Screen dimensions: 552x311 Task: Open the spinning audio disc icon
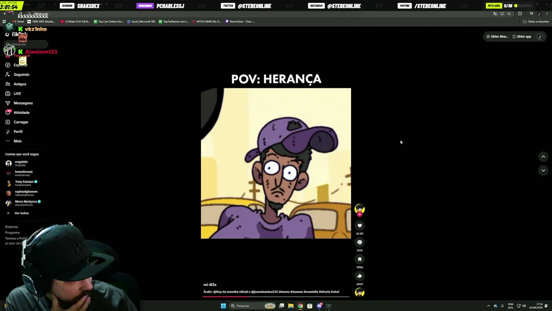(360, 292)
